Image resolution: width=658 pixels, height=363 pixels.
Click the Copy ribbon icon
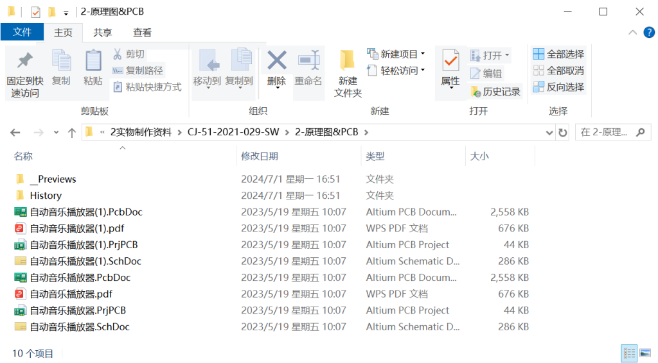click(x=61, y=61)
